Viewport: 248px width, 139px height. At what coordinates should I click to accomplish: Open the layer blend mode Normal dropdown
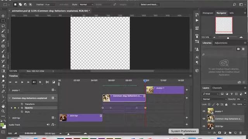tap(214, 99)
